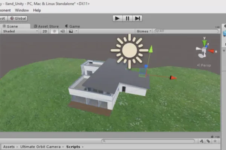Open the scene effects dropdown arrow
Viewport: 226px width, 150px height.
click(76, 31)
